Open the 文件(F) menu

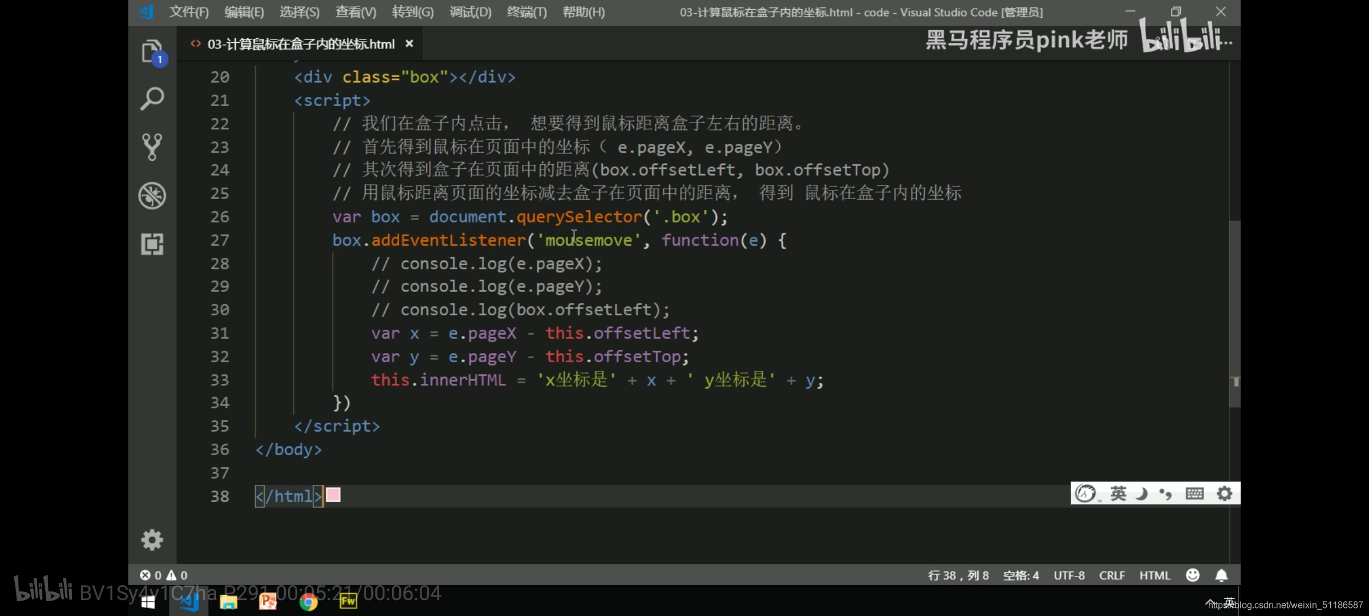(x=189, y=12)
